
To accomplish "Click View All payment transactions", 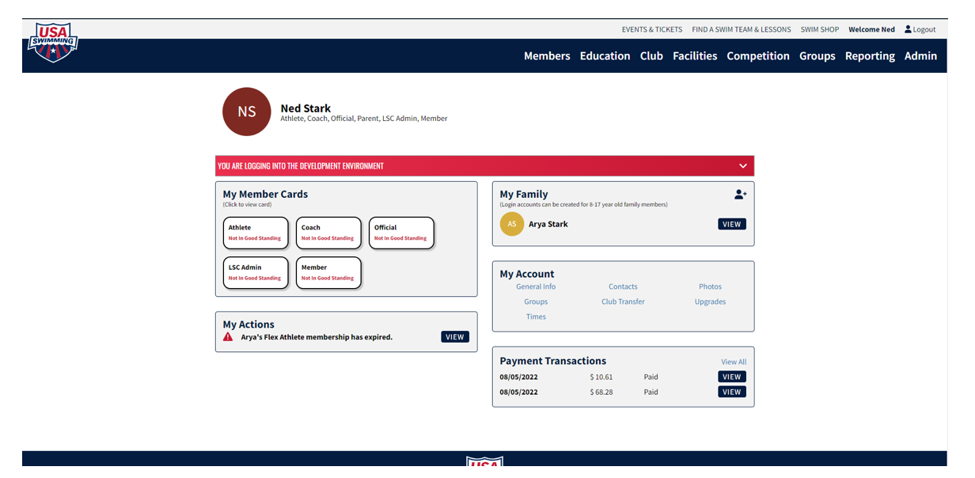I will click(733, 362).
